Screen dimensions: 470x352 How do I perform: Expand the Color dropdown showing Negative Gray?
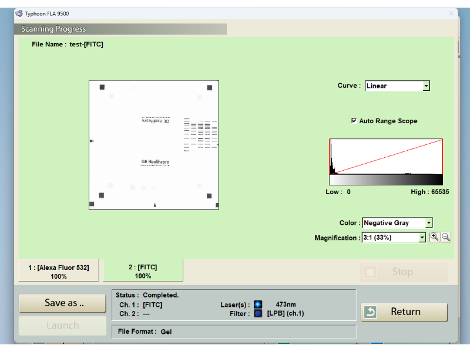(x=428, y=223)
